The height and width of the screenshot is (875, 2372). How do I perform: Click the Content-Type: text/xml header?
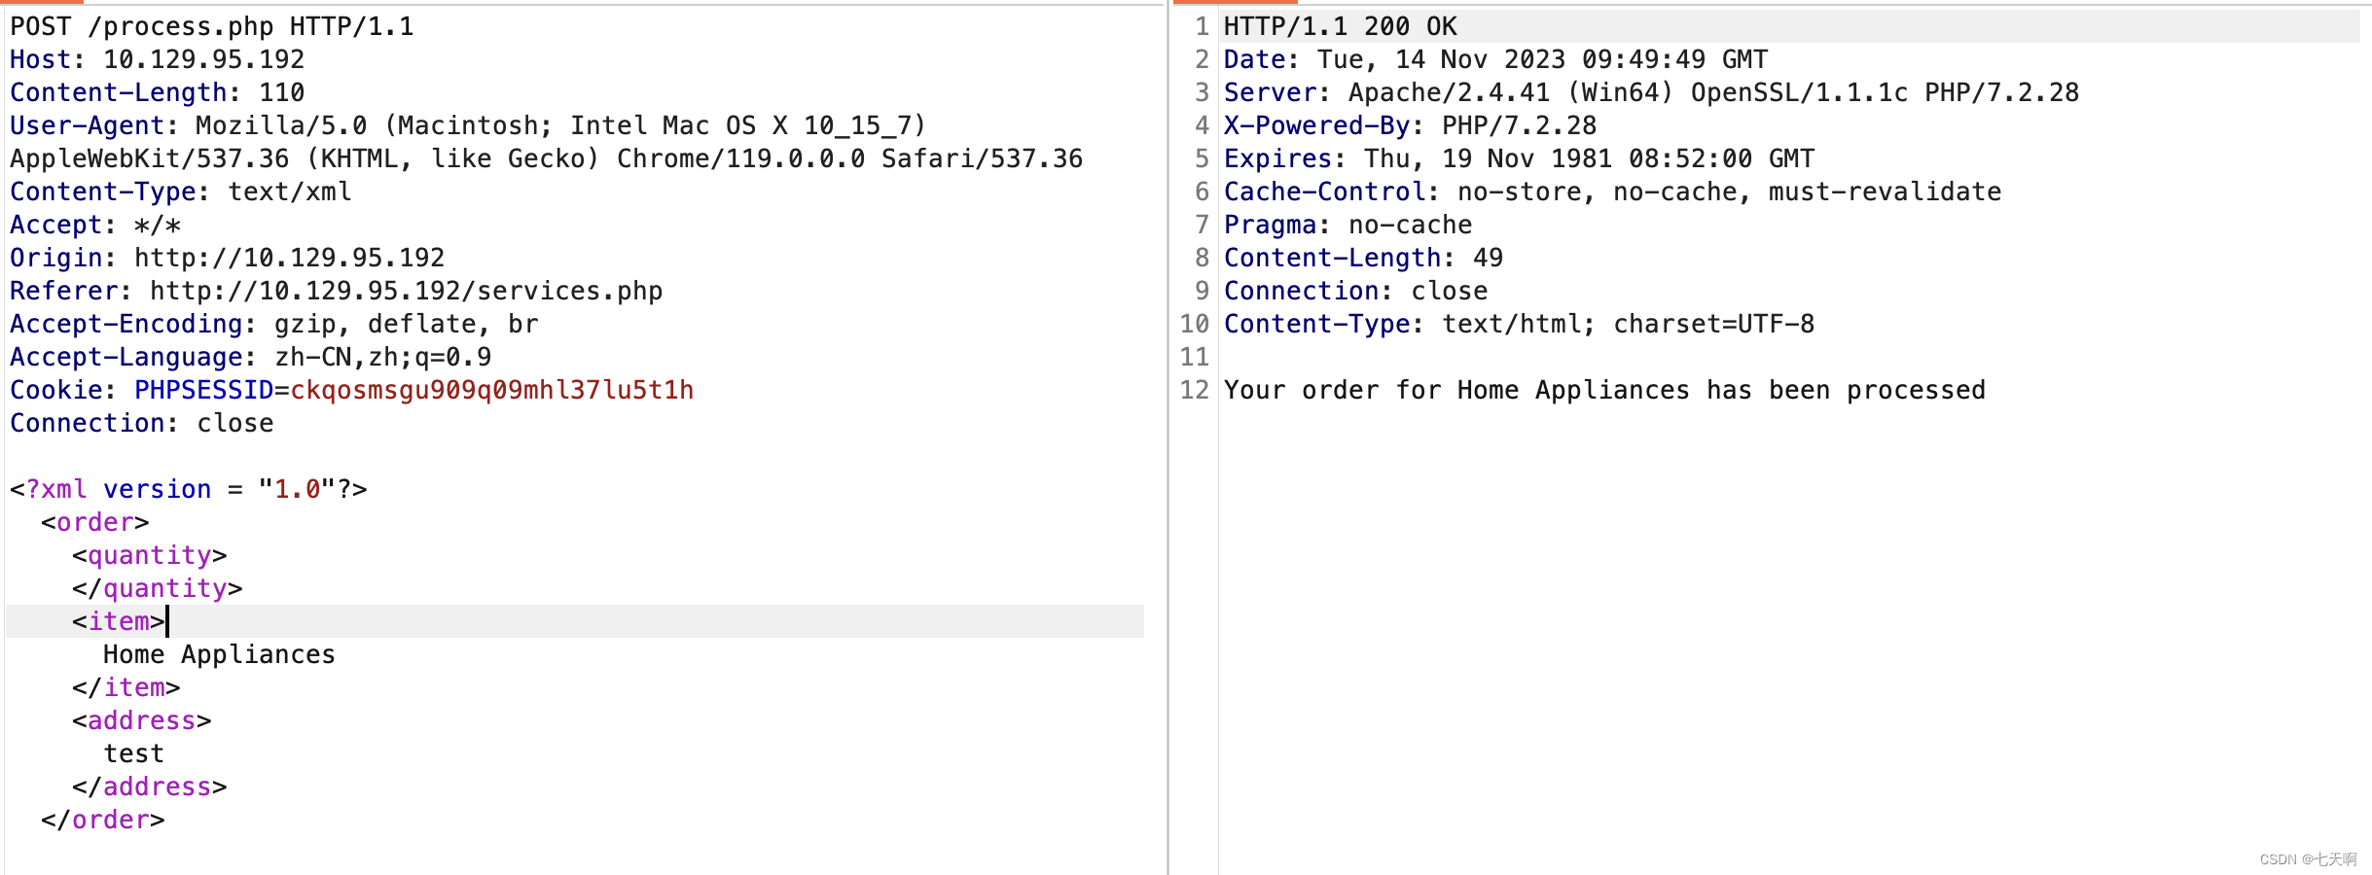pos(181,192)
